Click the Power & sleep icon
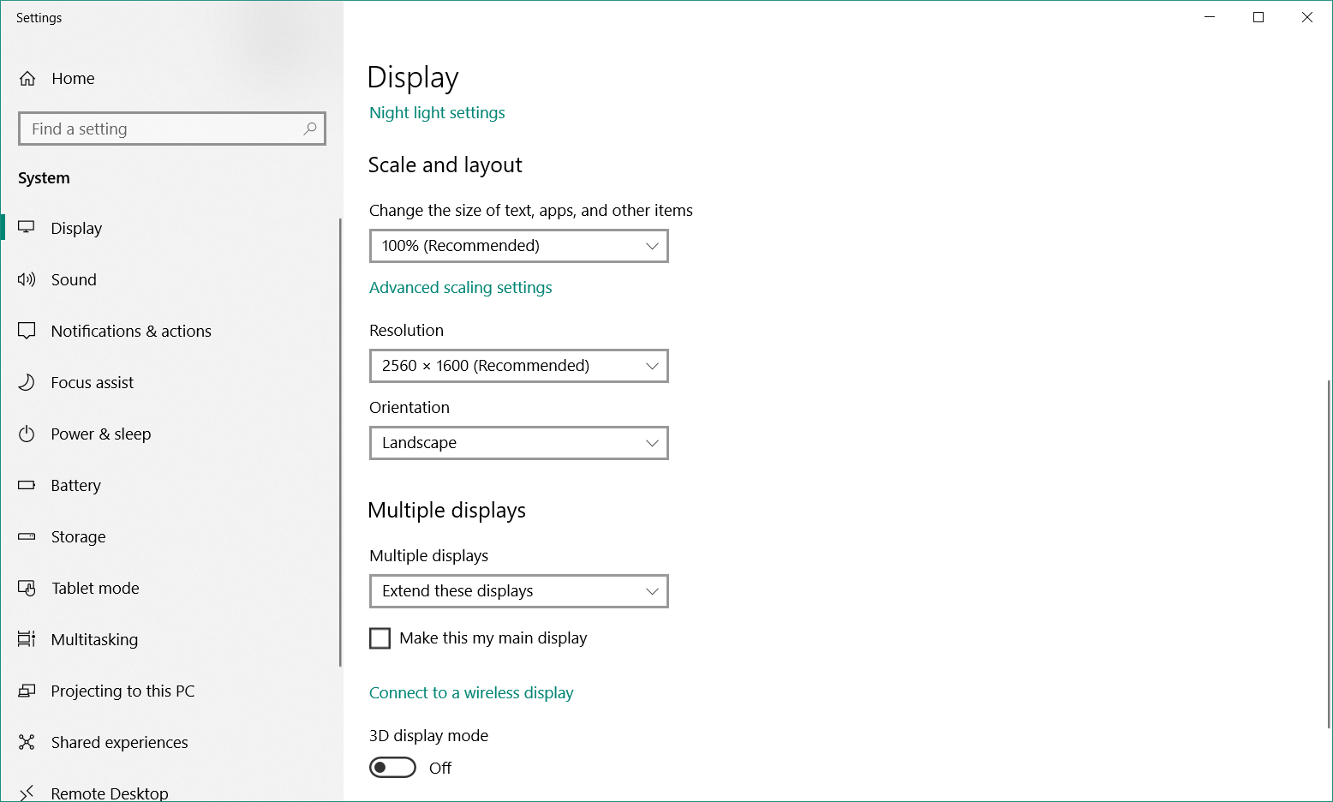This screenshot has height=802, width=1333. pyautogui.click(x=27, y=434)
